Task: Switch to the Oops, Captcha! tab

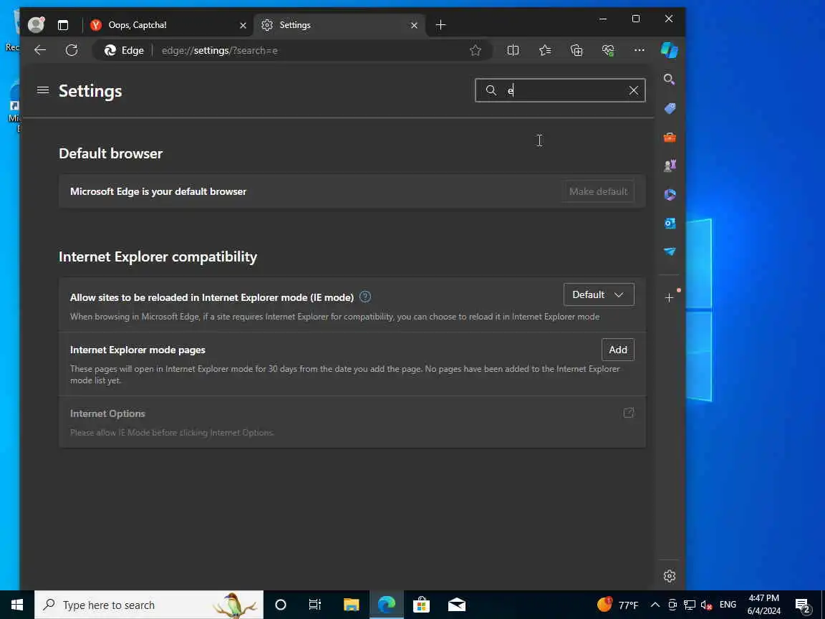Action: coord(168,25)
